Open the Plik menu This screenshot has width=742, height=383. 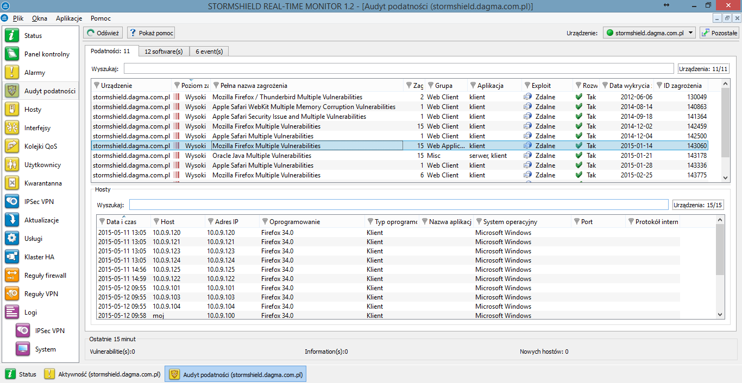click(18, 18)
